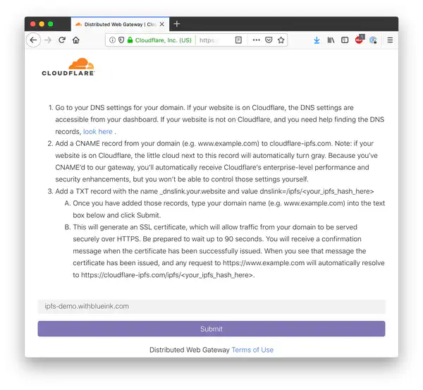
Task: Open page actions three-dots menu
Action: tap(257, 40)
